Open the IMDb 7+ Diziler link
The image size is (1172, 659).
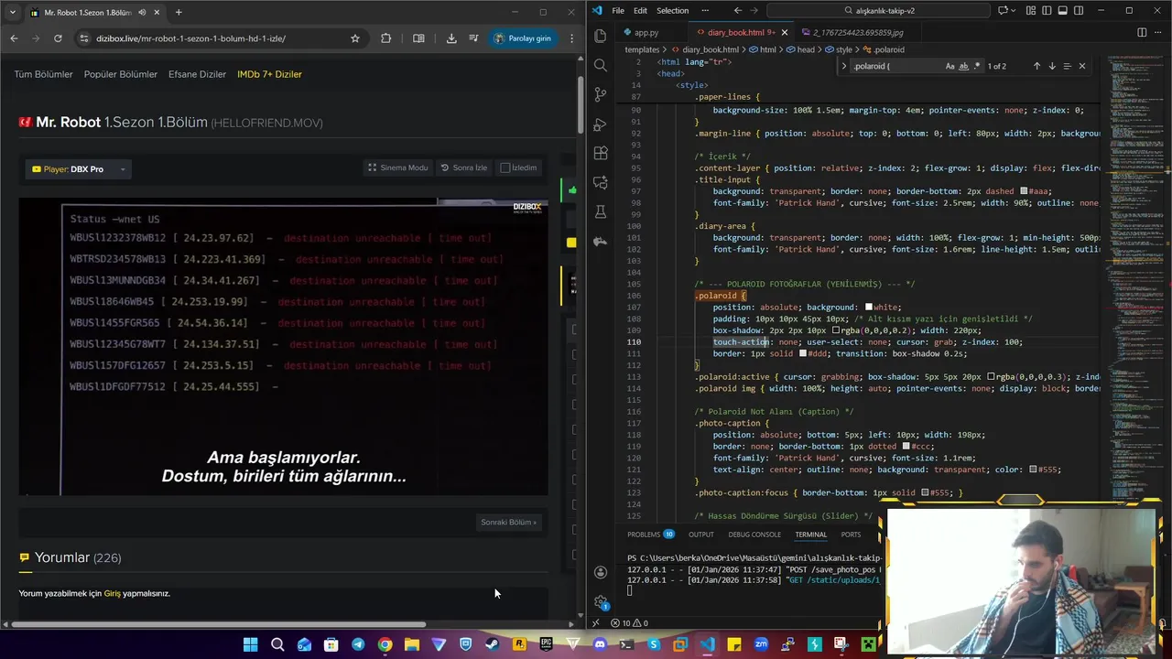coord(269,74)
